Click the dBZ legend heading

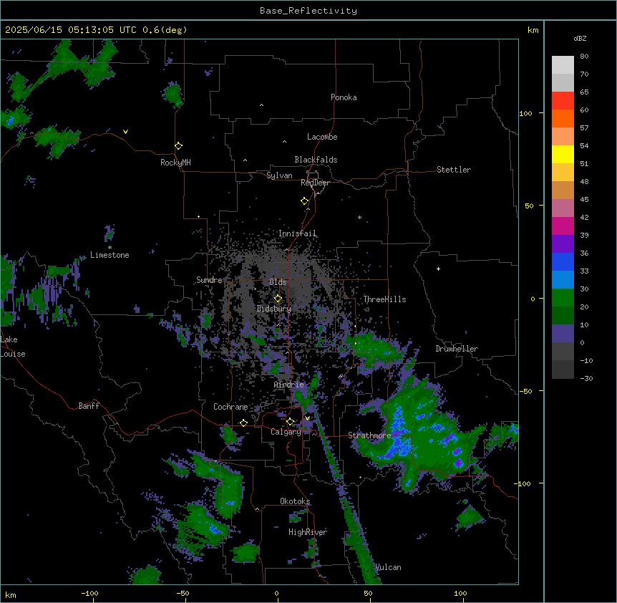[580, 39]
